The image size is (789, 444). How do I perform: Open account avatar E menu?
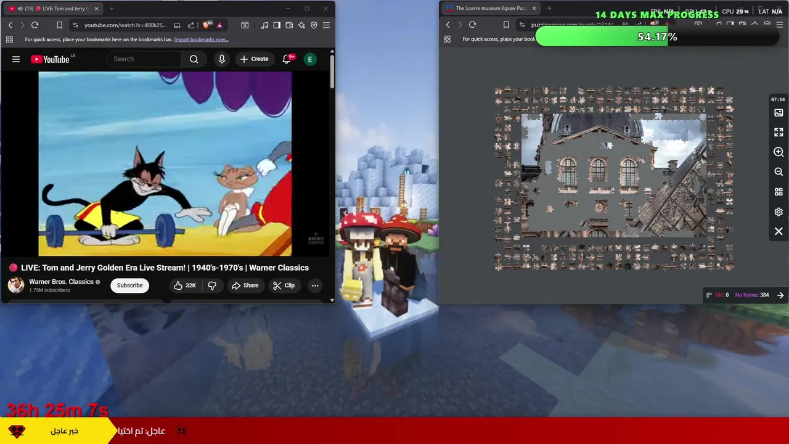(310, 59)
